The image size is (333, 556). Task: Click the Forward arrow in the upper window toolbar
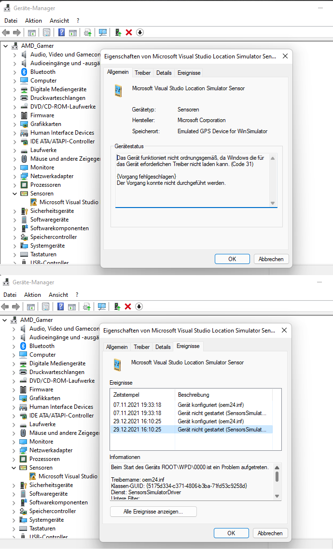pyautogui.click(x=17, y=33)
